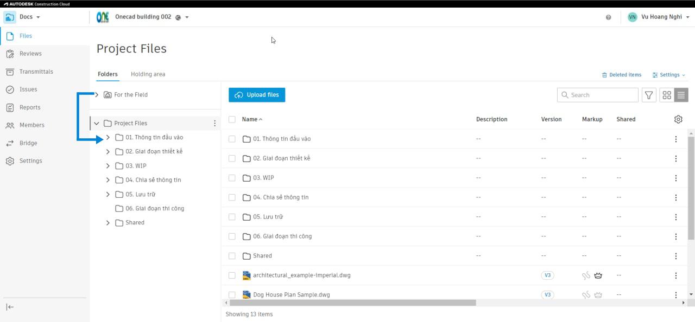Check the box for 02. Giai đoạn thiết kế
This screenshot has height=322, width=695.
tap(232, 158)
